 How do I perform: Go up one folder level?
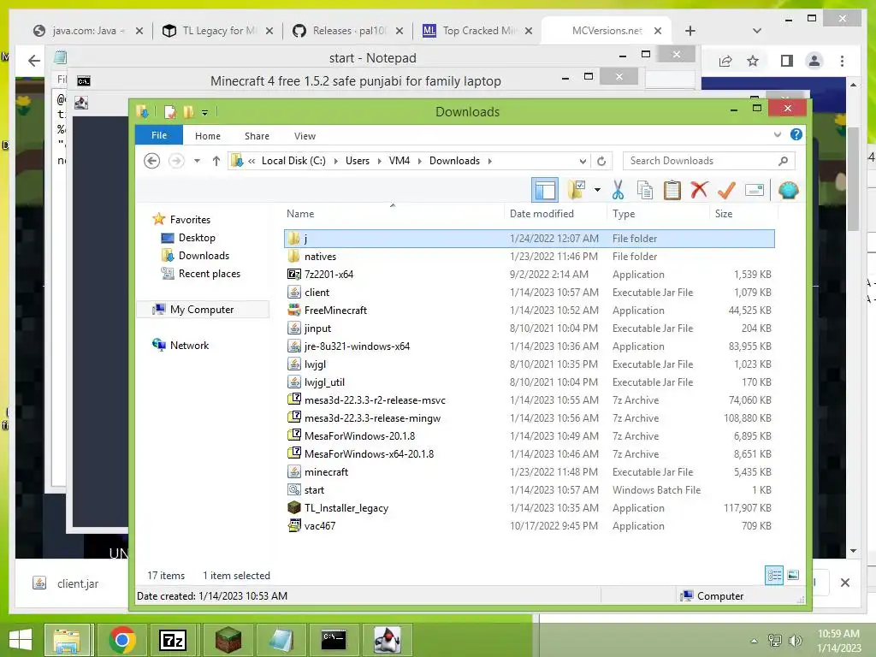click(216, 161)
